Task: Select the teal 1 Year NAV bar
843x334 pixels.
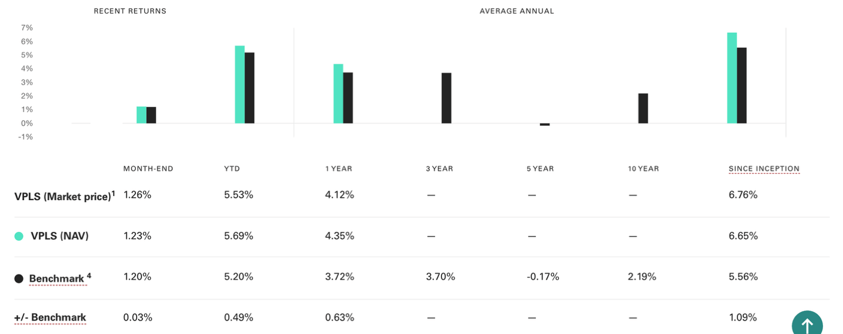Action: [338, 94]
